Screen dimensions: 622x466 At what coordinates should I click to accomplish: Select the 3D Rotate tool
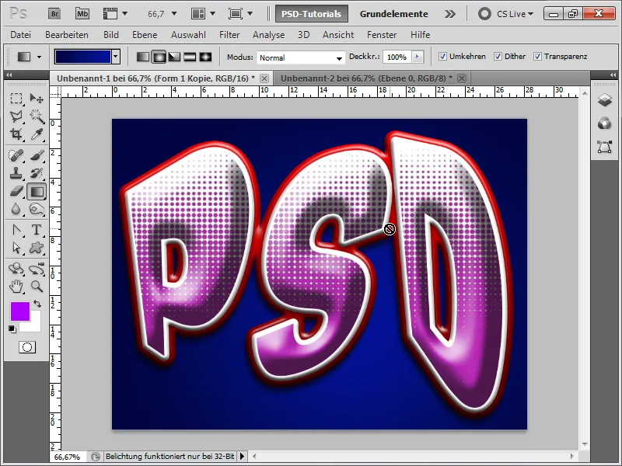[16, 269]
